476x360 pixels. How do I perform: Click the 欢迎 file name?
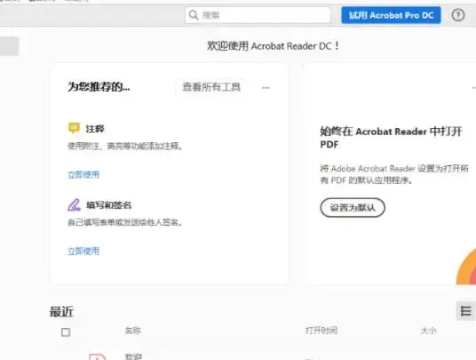pyautogui.click(x=133, y=356)
